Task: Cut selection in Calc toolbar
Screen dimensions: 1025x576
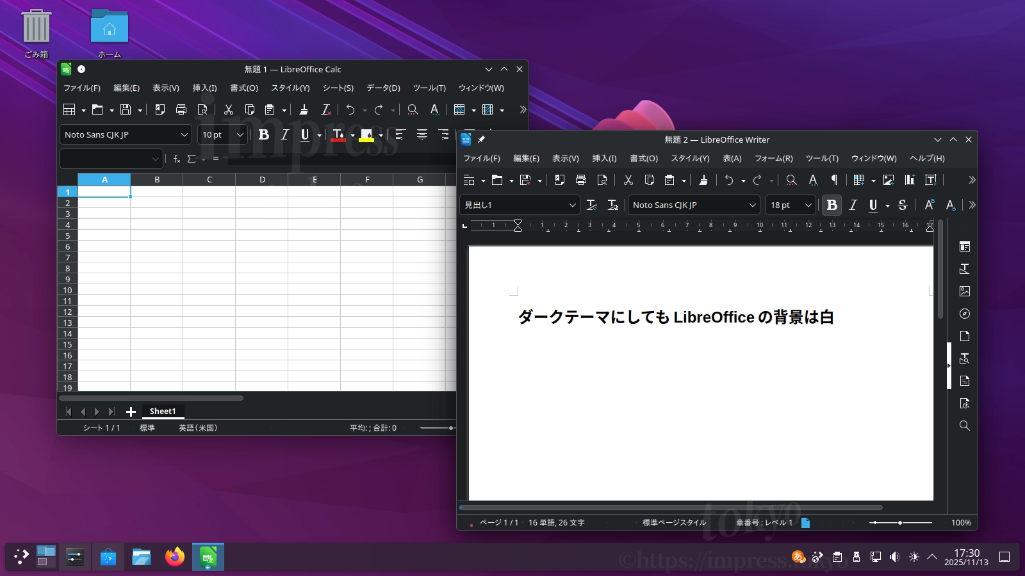Action: click(x=229, y=109)
